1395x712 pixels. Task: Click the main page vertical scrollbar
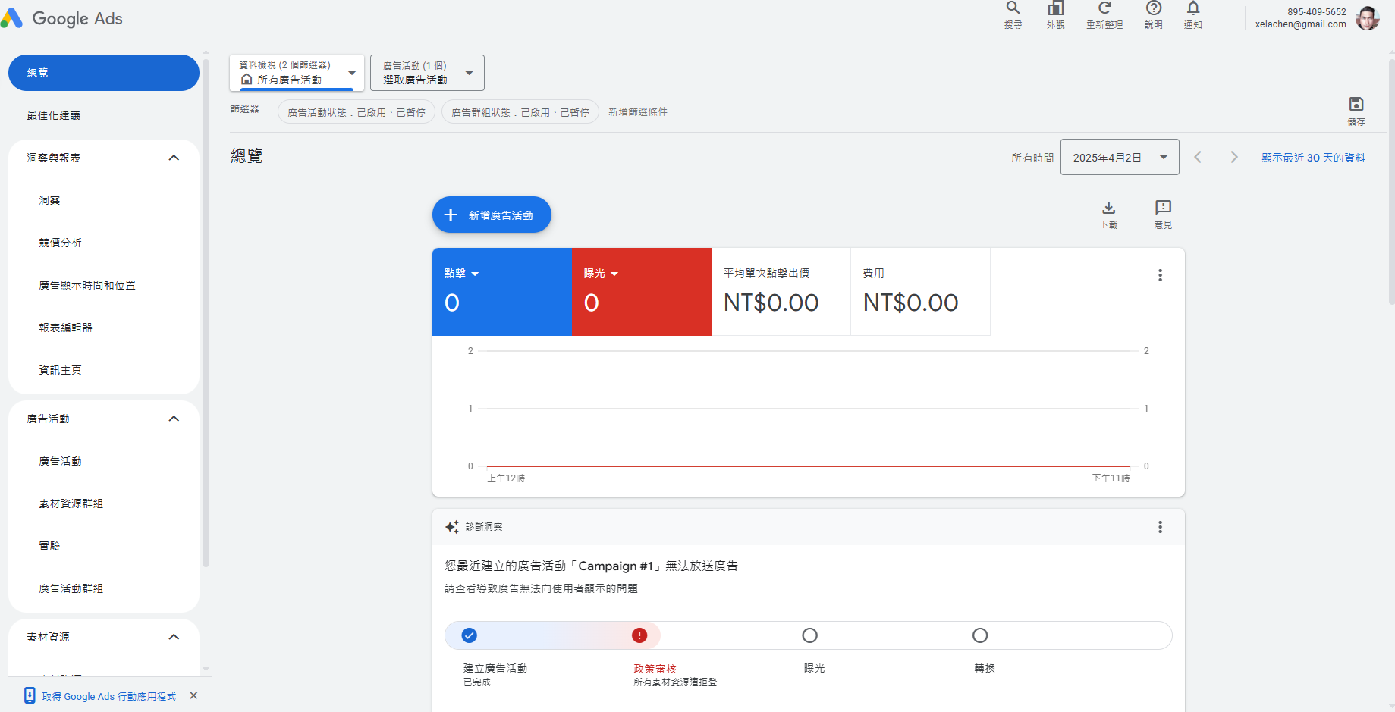(1391, 182)
